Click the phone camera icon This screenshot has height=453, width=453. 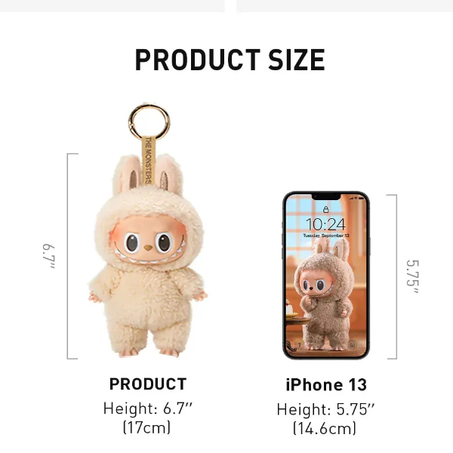click(352, 345)
